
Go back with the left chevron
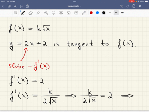[3, 6]
